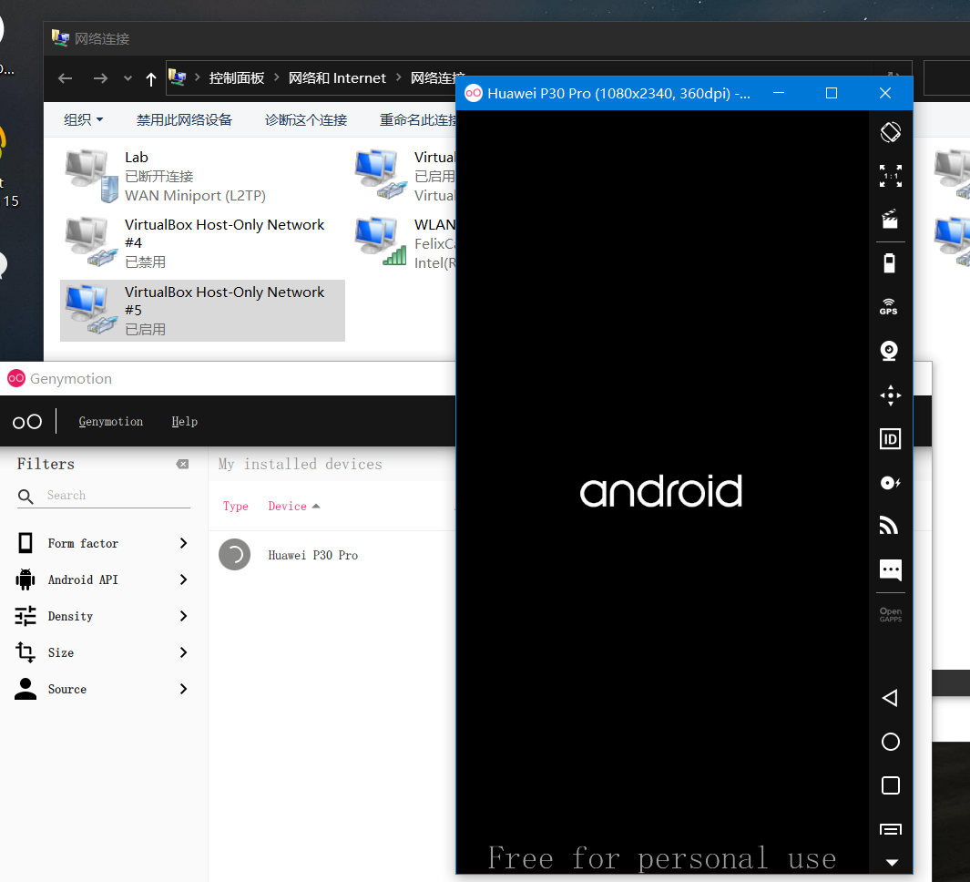This screenshot has height=882, width=970.
Task: Open the Genymotion menu
Action: point(110,421)
